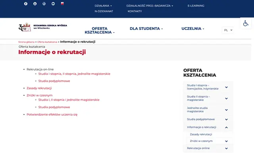Go to Oferta kształcenia breadcrumb
The width and height of the screenshot is (254, 159).
[47, 42]
